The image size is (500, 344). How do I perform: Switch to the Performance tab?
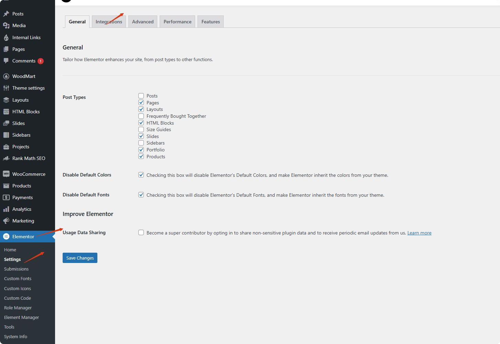coord(178,22)
